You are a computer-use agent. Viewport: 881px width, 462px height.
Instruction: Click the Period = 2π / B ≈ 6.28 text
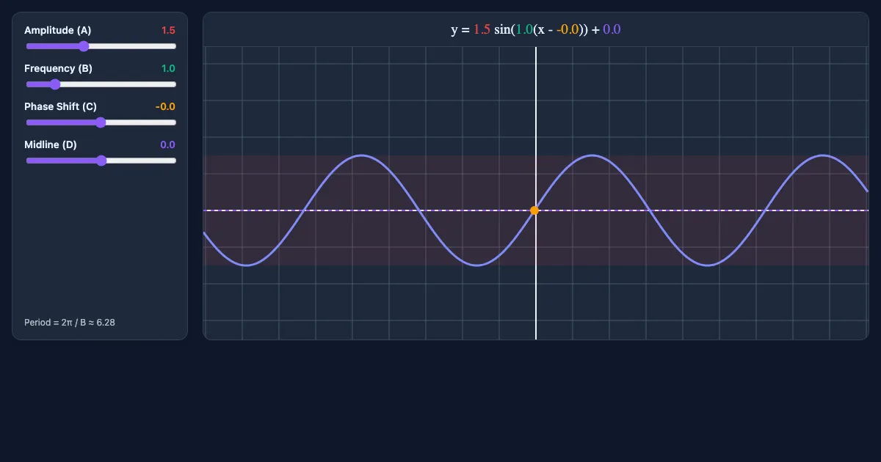(70, 323)
